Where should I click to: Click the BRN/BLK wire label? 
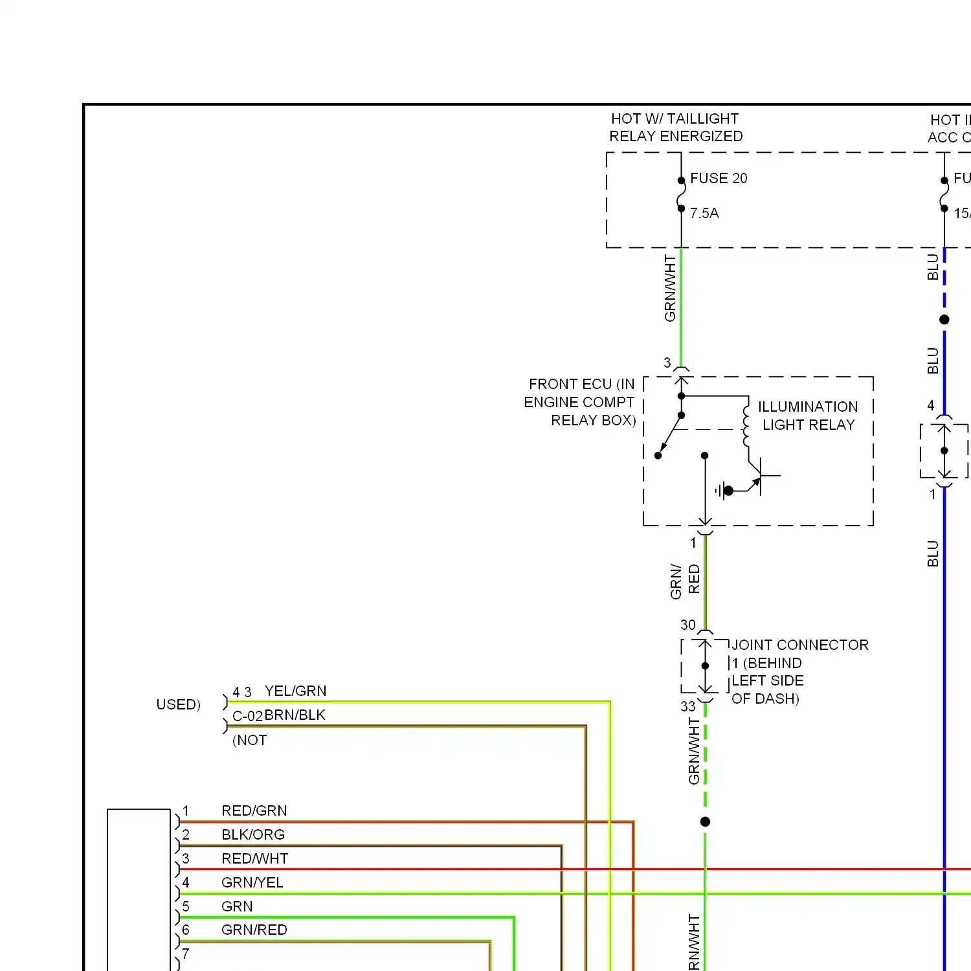[295, 715]
